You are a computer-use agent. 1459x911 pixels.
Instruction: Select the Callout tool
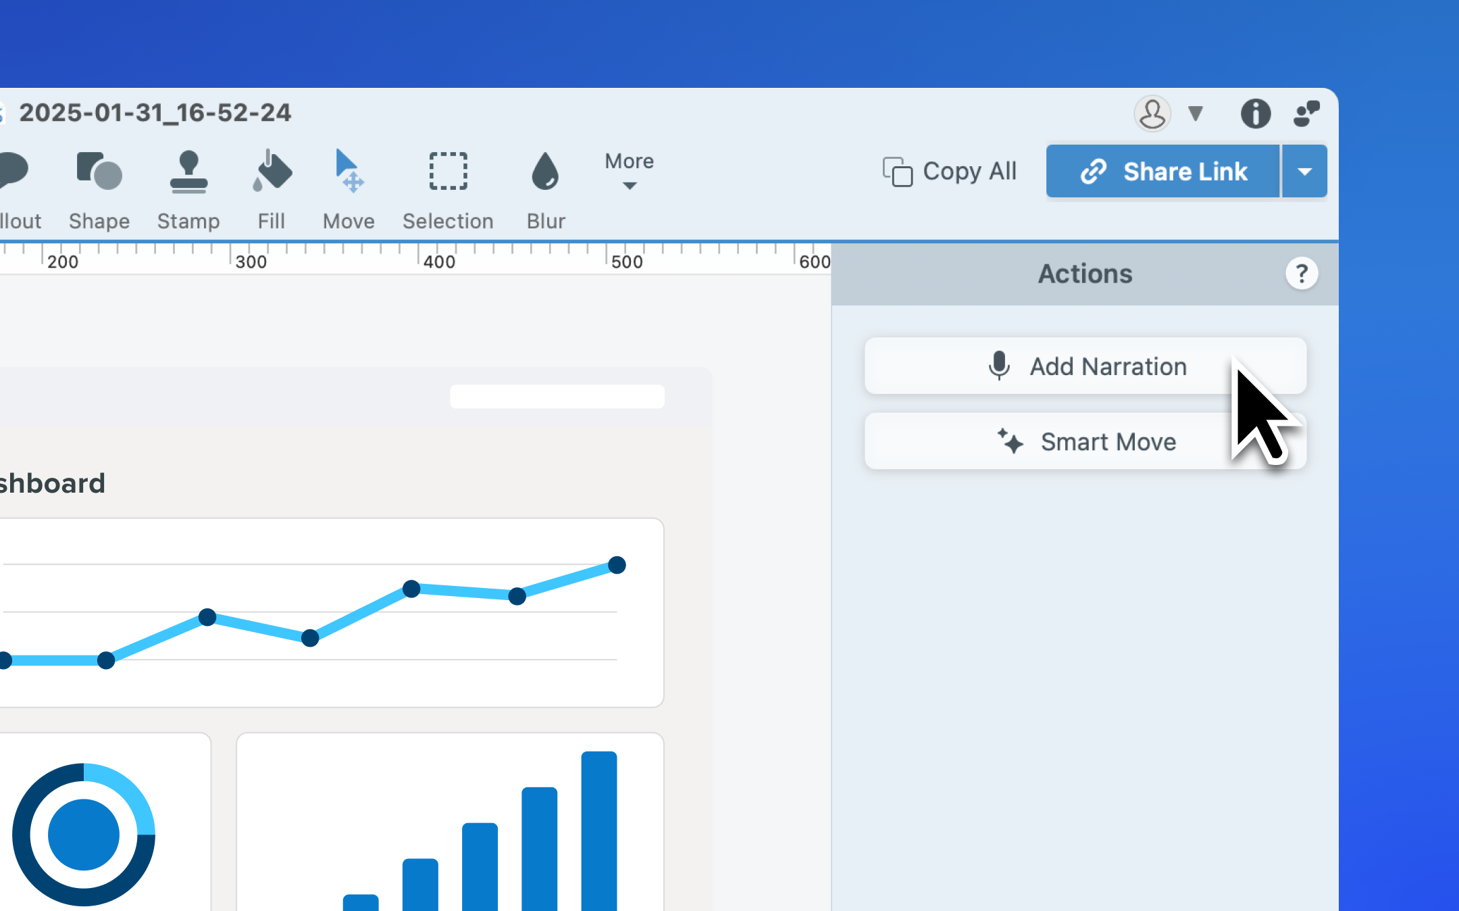(15, 172)
